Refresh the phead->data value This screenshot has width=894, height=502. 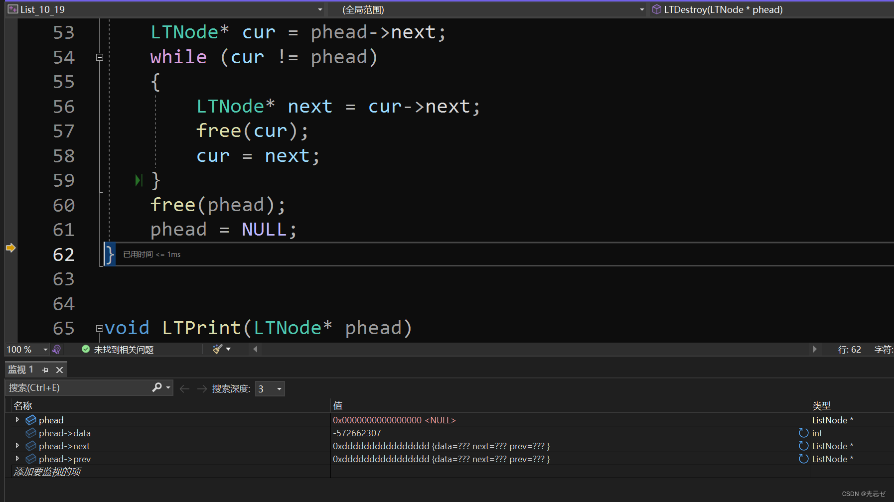803,433
